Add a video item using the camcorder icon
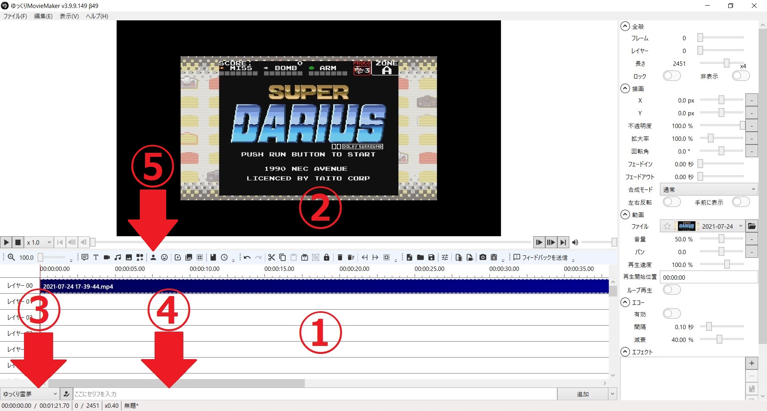The width and height of the screenshot is (767, 411). tap(107, 257)
